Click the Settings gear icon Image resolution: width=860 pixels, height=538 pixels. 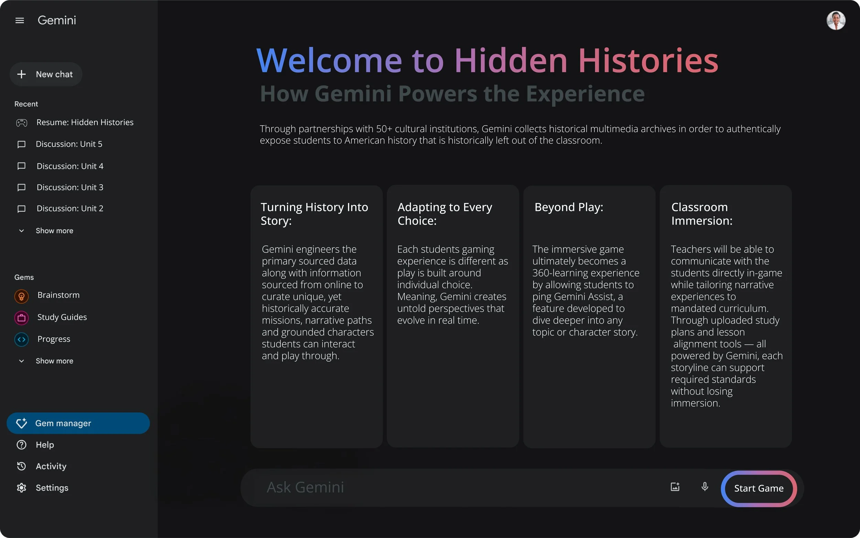(21, 488)
